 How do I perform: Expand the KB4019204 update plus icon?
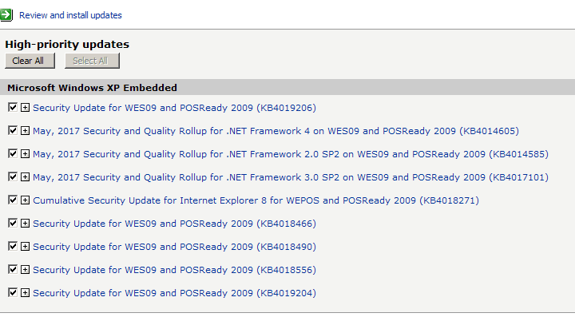pyautogui.click(x=25, y=292)
